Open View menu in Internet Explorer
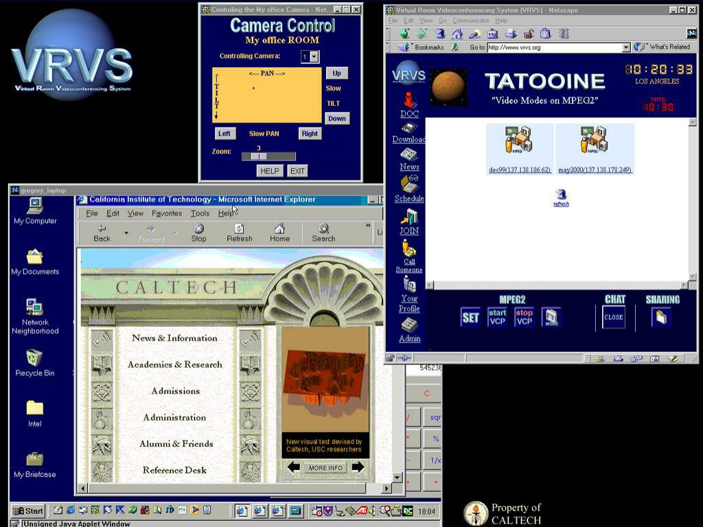Image resolution: width=703 pixels, height=527 pixels. pos(135,213)
